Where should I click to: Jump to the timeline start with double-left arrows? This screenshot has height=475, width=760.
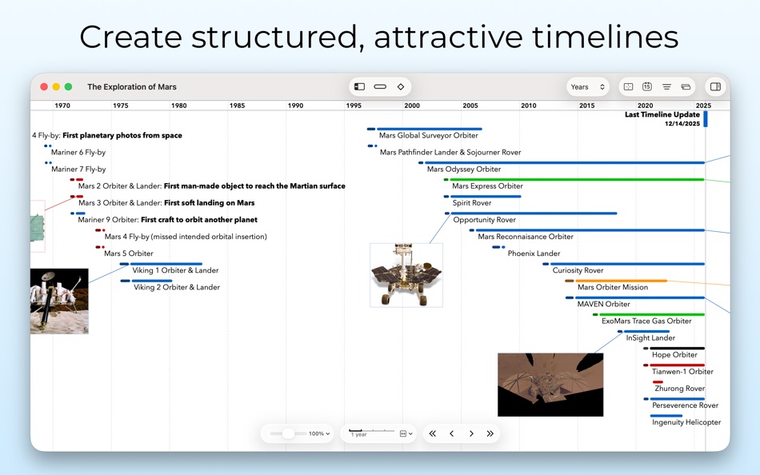[x=433, y=433]
